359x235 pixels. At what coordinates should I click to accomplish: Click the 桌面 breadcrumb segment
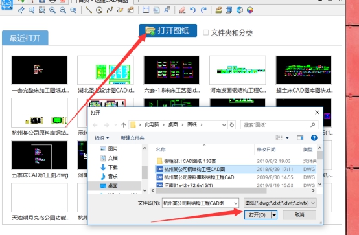click(173, 125)
